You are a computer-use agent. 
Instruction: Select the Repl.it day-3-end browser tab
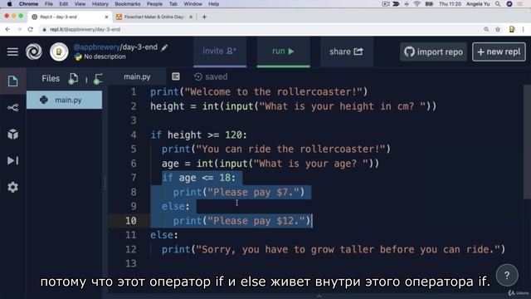(x=70, y=17)
